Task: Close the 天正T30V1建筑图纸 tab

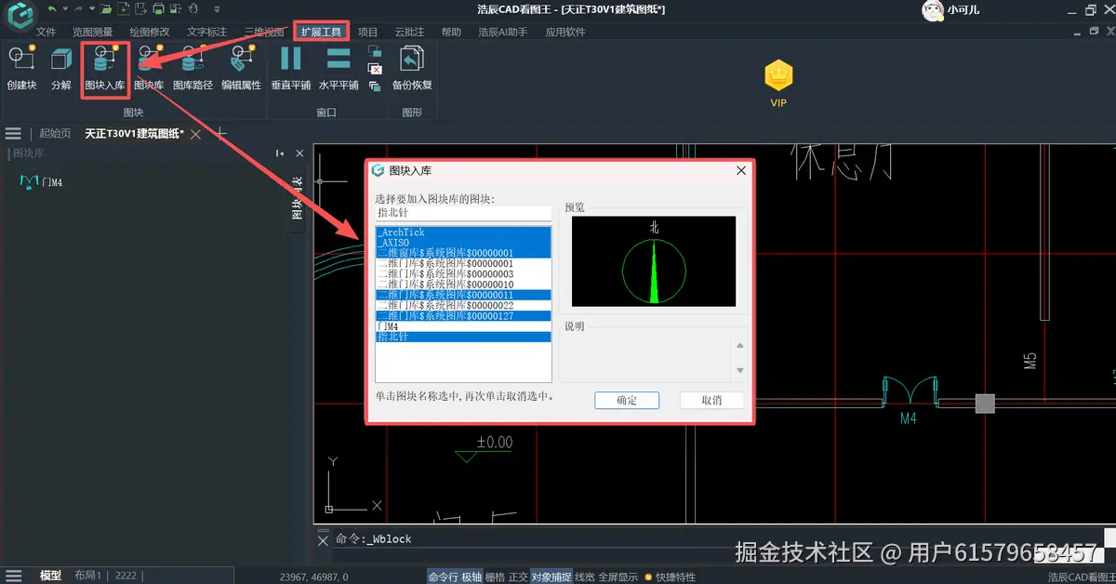Action: (x=195, y=135)
